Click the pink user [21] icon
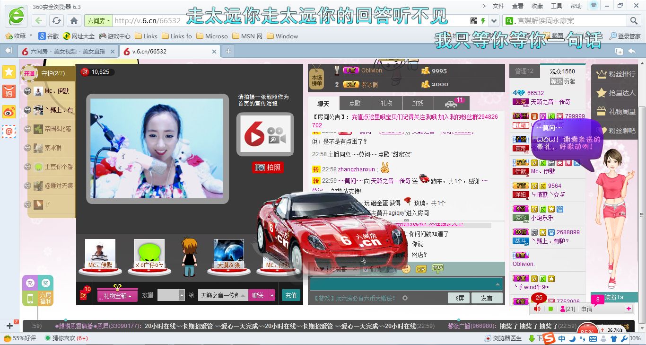 pos(567,309)
